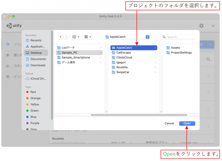Choose the Green tag in sidebar
The width and height of the screenshot is (222, 161).
coord(32,111)
